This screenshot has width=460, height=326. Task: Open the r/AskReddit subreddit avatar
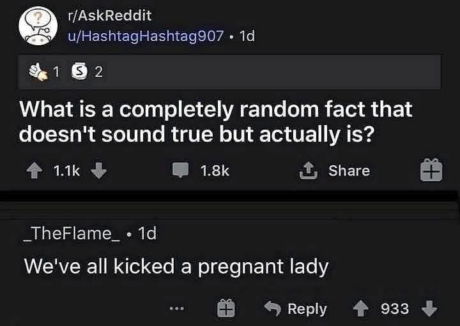click(x=38, y=26)
